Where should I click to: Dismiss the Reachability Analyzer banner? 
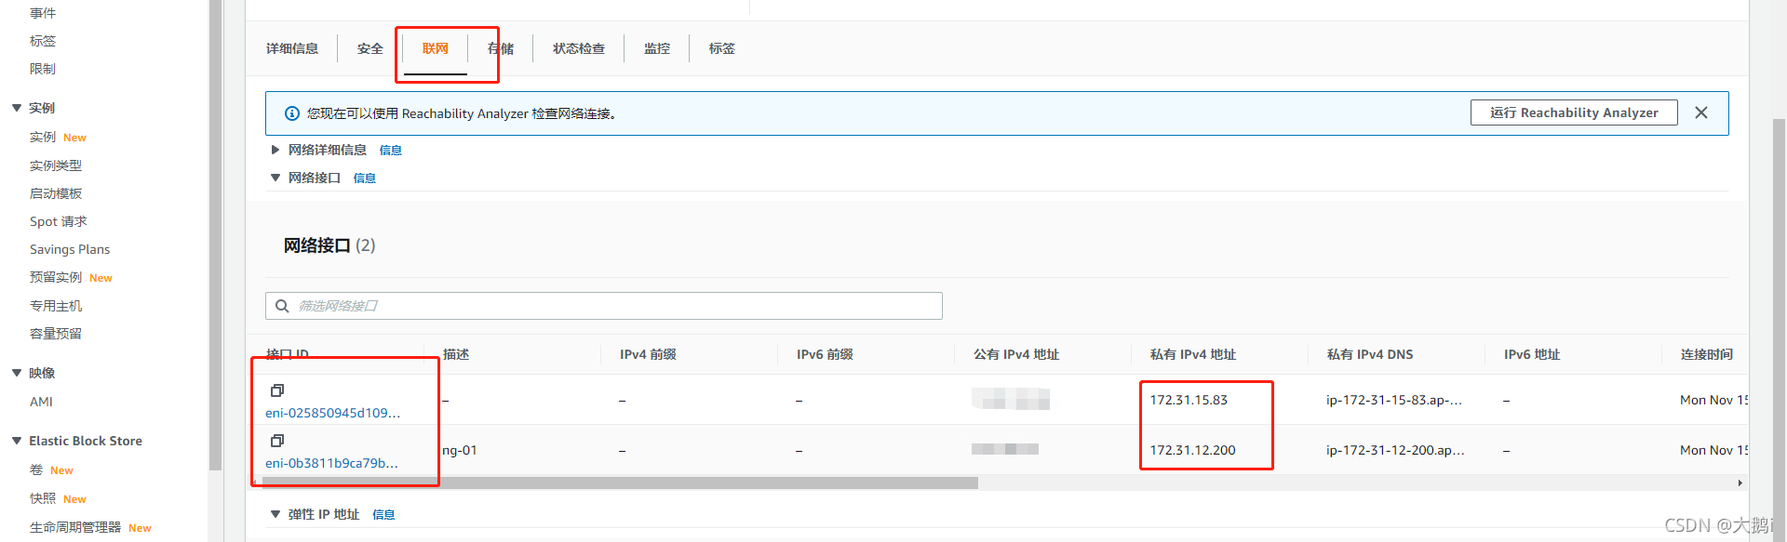pos(1701,112)
